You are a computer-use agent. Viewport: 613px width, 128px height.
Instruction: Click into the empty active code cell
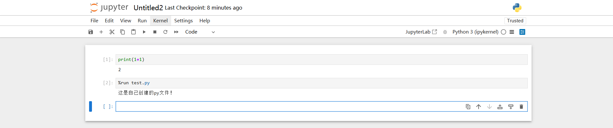(x=287, y=107)
